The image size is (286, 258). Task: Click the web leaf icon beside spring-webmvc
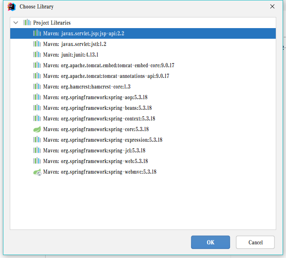click(x=37, y=172)
